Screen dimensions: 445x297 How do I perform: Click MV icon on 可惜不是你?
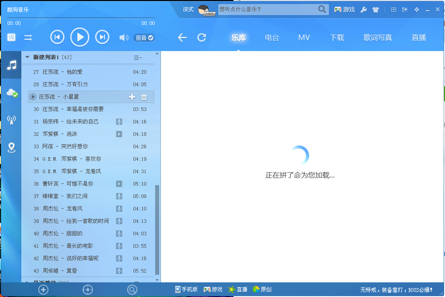(119, 184)
